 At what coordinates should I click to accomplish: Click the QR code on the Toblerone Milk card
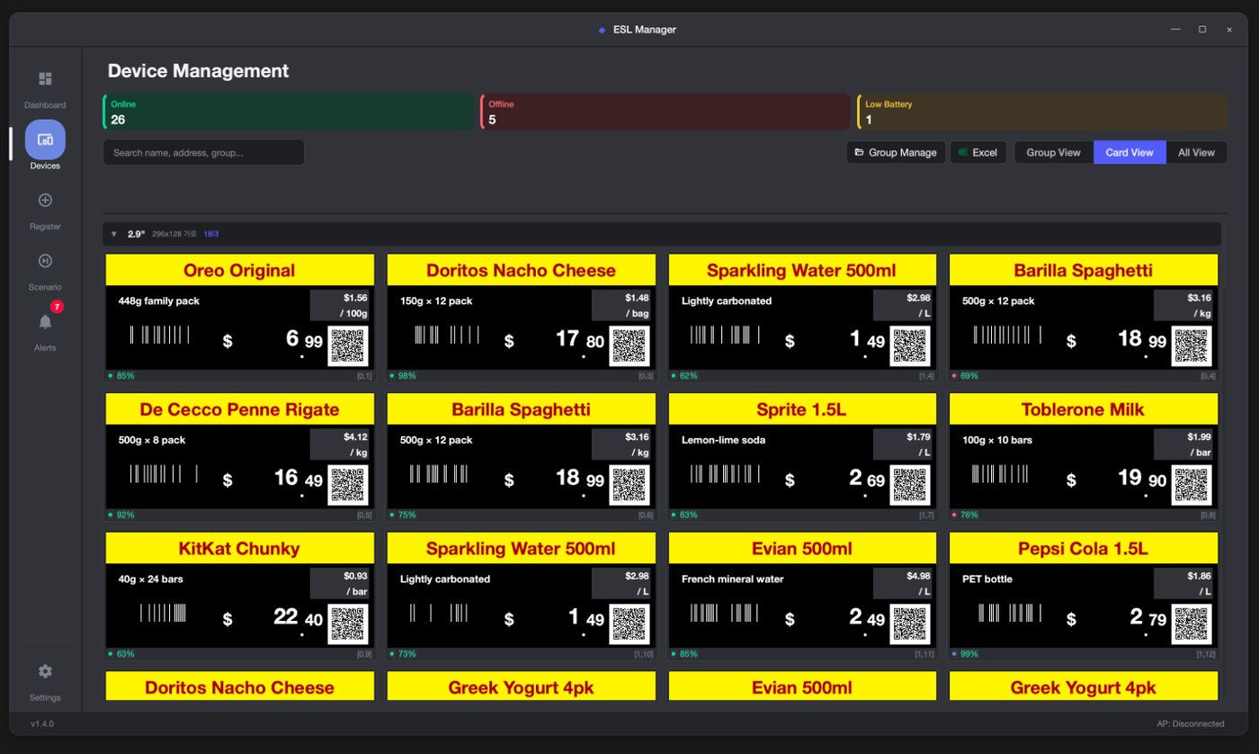tap(1192, 485)
